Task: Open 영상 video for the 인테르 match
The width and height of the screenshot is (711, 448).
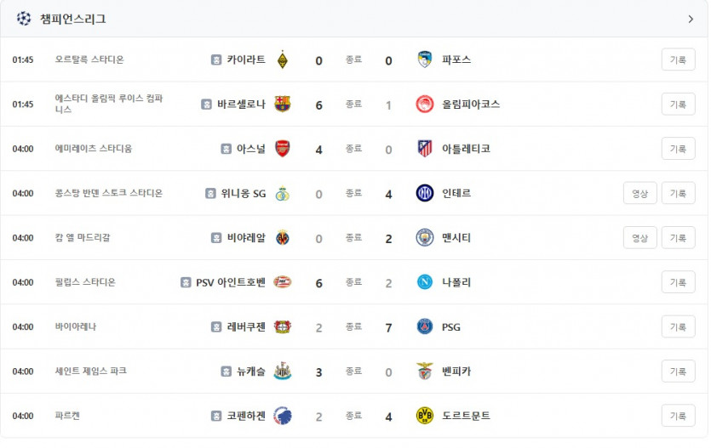Action: 639,193
